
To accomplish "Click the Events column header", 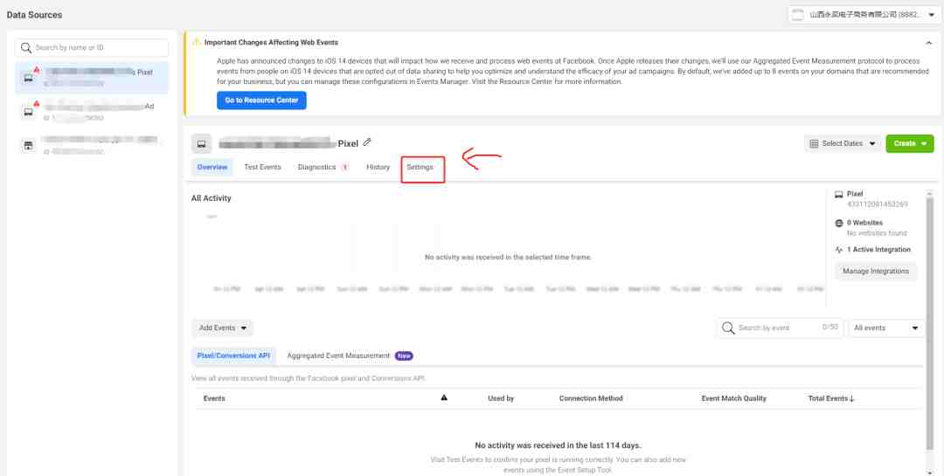I will tap(214, 398).
